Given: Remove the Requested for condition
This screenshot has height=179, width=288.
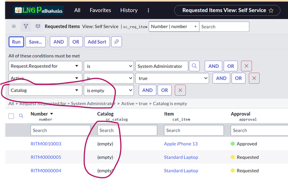Looking at the screenshot, I should click(246, 66).
